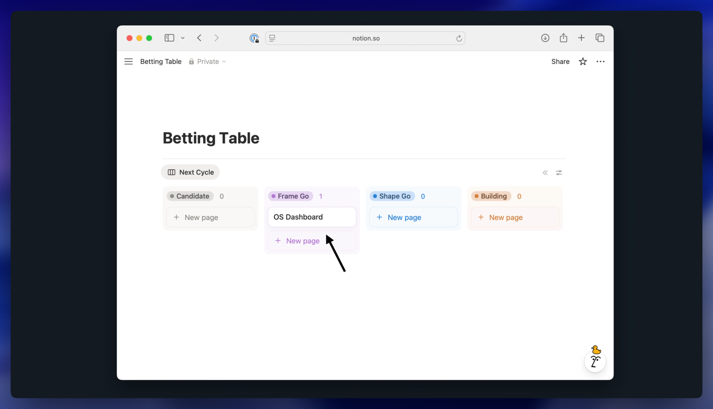Click Safari downloads icon
This screenshot has width=713, height=409.
tap(545, 38)
